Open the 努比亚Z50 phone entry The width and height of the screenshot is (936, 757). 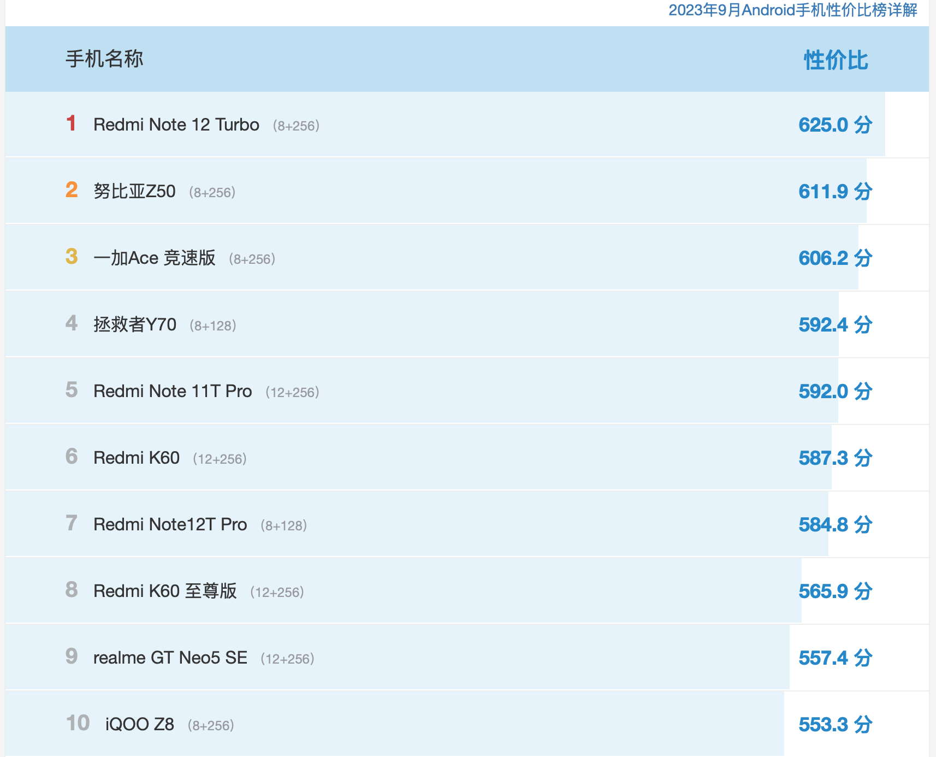tap(134, 192)
